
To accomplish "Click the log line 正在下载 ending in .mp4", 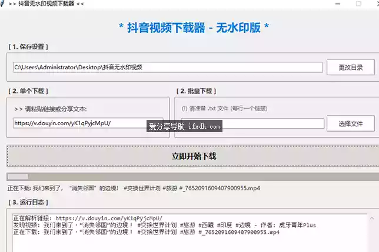I will point(146,232).
